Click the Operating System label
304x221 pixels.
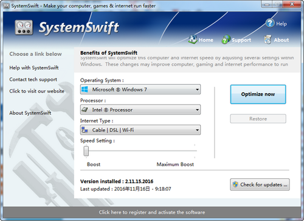click(102, 80)
